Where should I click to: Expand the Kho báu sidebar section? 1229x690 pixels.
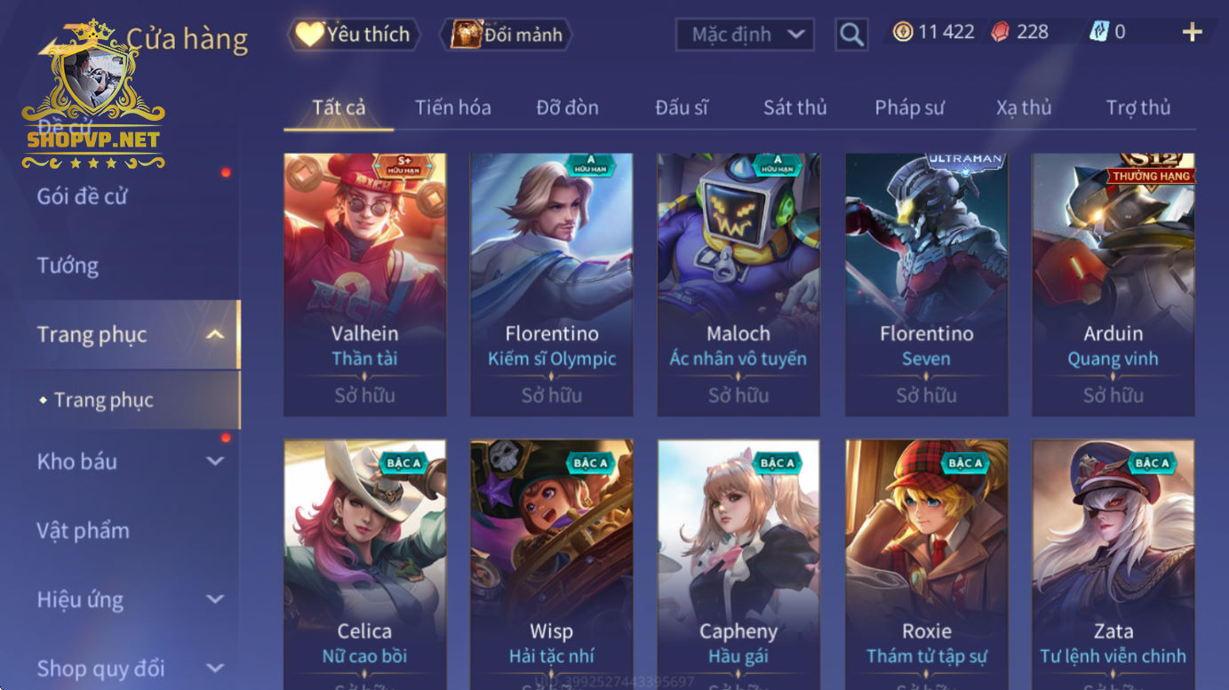pyautogui.click(x=214, y=461)
